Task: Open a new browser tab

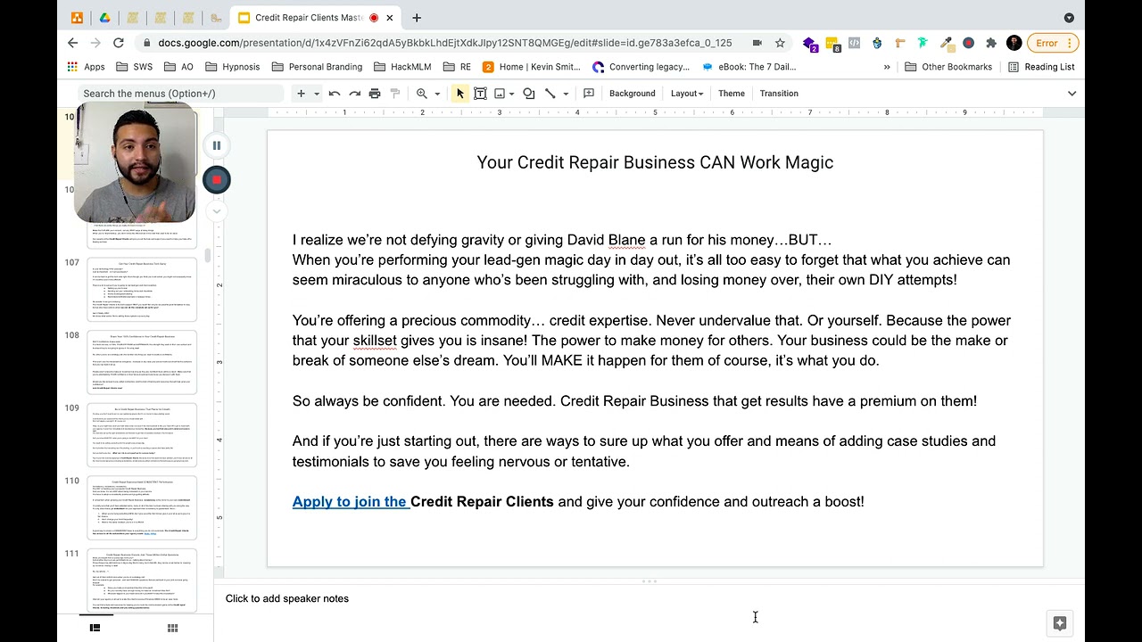Action: 417,18
